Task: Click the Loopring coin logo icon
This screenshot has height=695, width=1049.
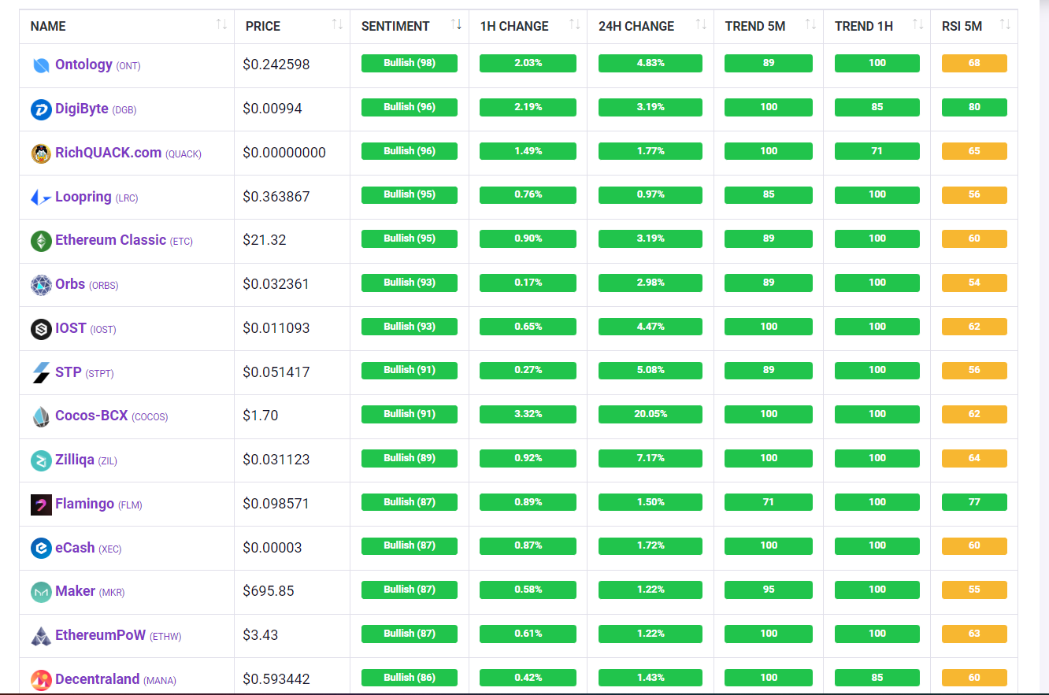Action: pos(41,198)
